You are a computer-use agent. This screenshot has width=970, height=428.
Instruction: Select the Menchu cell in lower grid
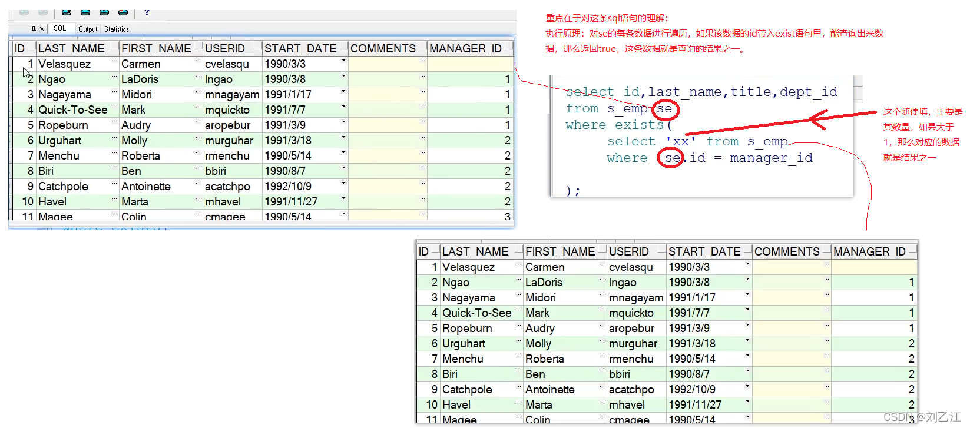click(x=482, y=359)
